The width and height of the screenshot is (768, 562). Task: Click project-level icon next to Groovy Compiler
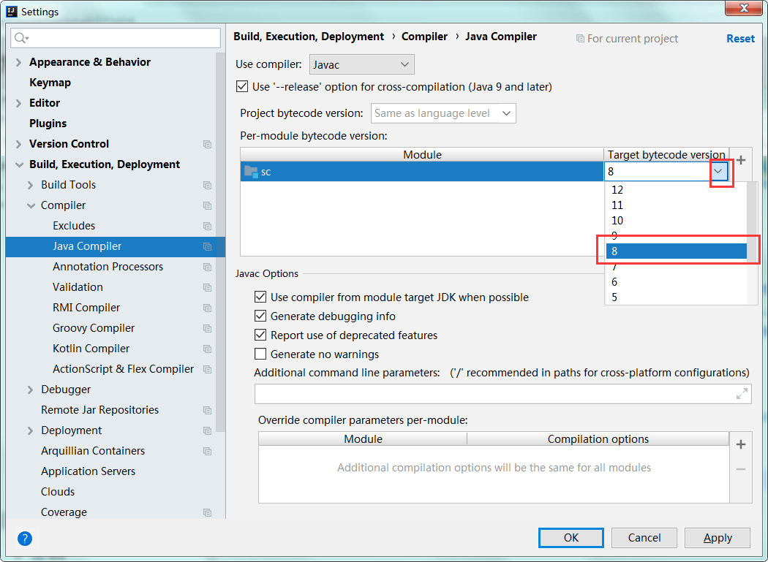tap(207, 328)
